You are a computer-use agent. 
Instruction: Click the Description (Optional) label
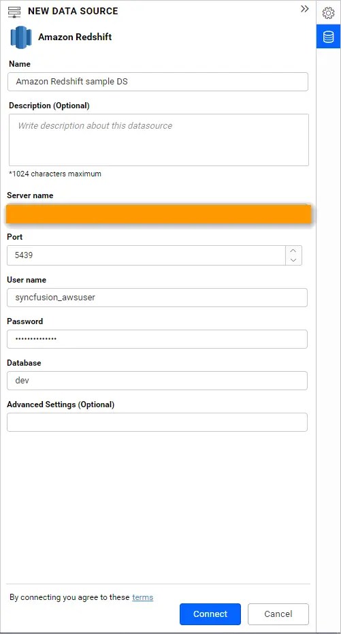(x=49, y=106)
